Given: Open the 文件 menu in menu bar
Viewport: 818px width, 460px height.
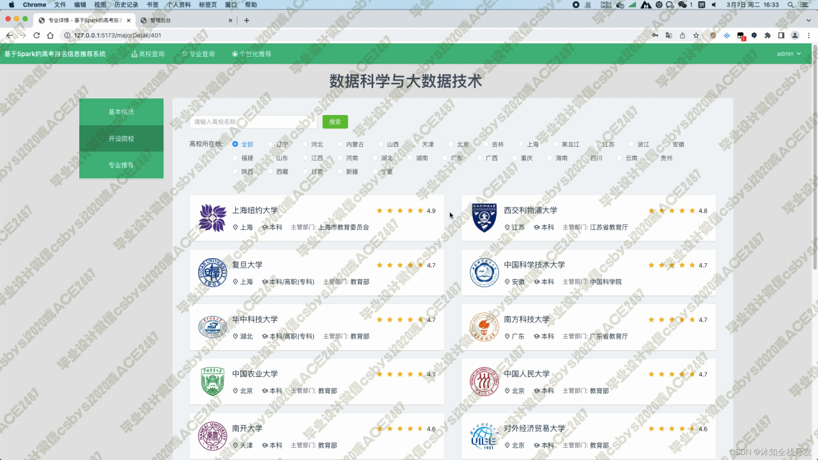Looking at the screenshot, I should 60,4.
